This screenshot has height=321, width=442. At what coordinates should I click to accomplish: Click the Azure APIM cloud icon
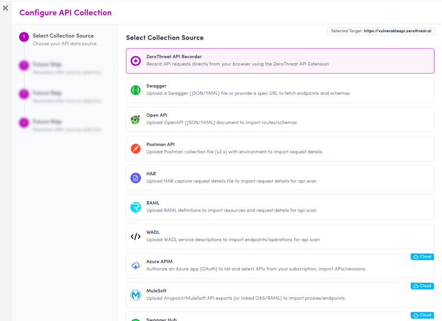click(x=136, y=266)
